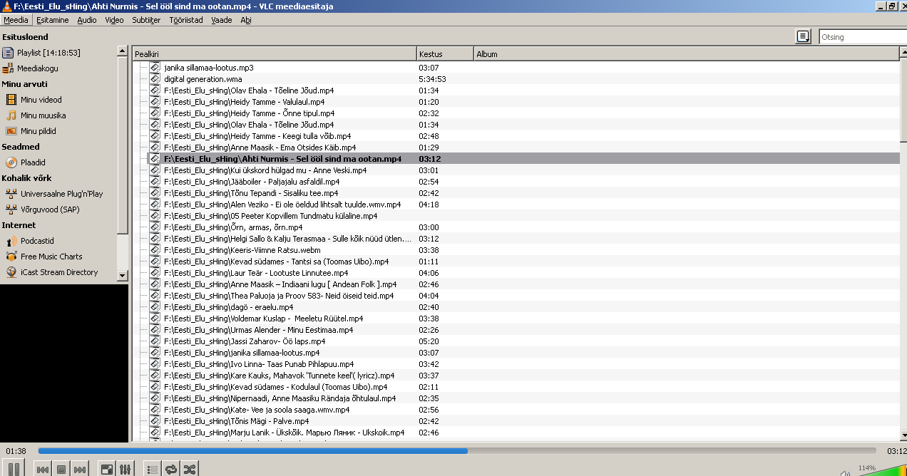The height and width of the screenshot is (476, 907).
Task: Skip to the next track
Action: (80, 470)
